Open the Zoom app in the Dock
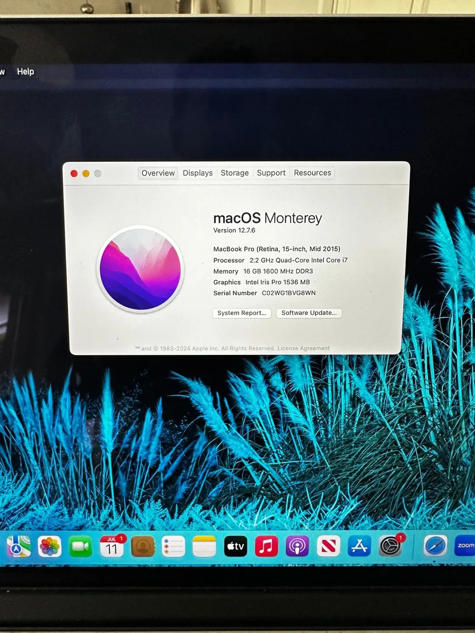 (x=464, y=546)
